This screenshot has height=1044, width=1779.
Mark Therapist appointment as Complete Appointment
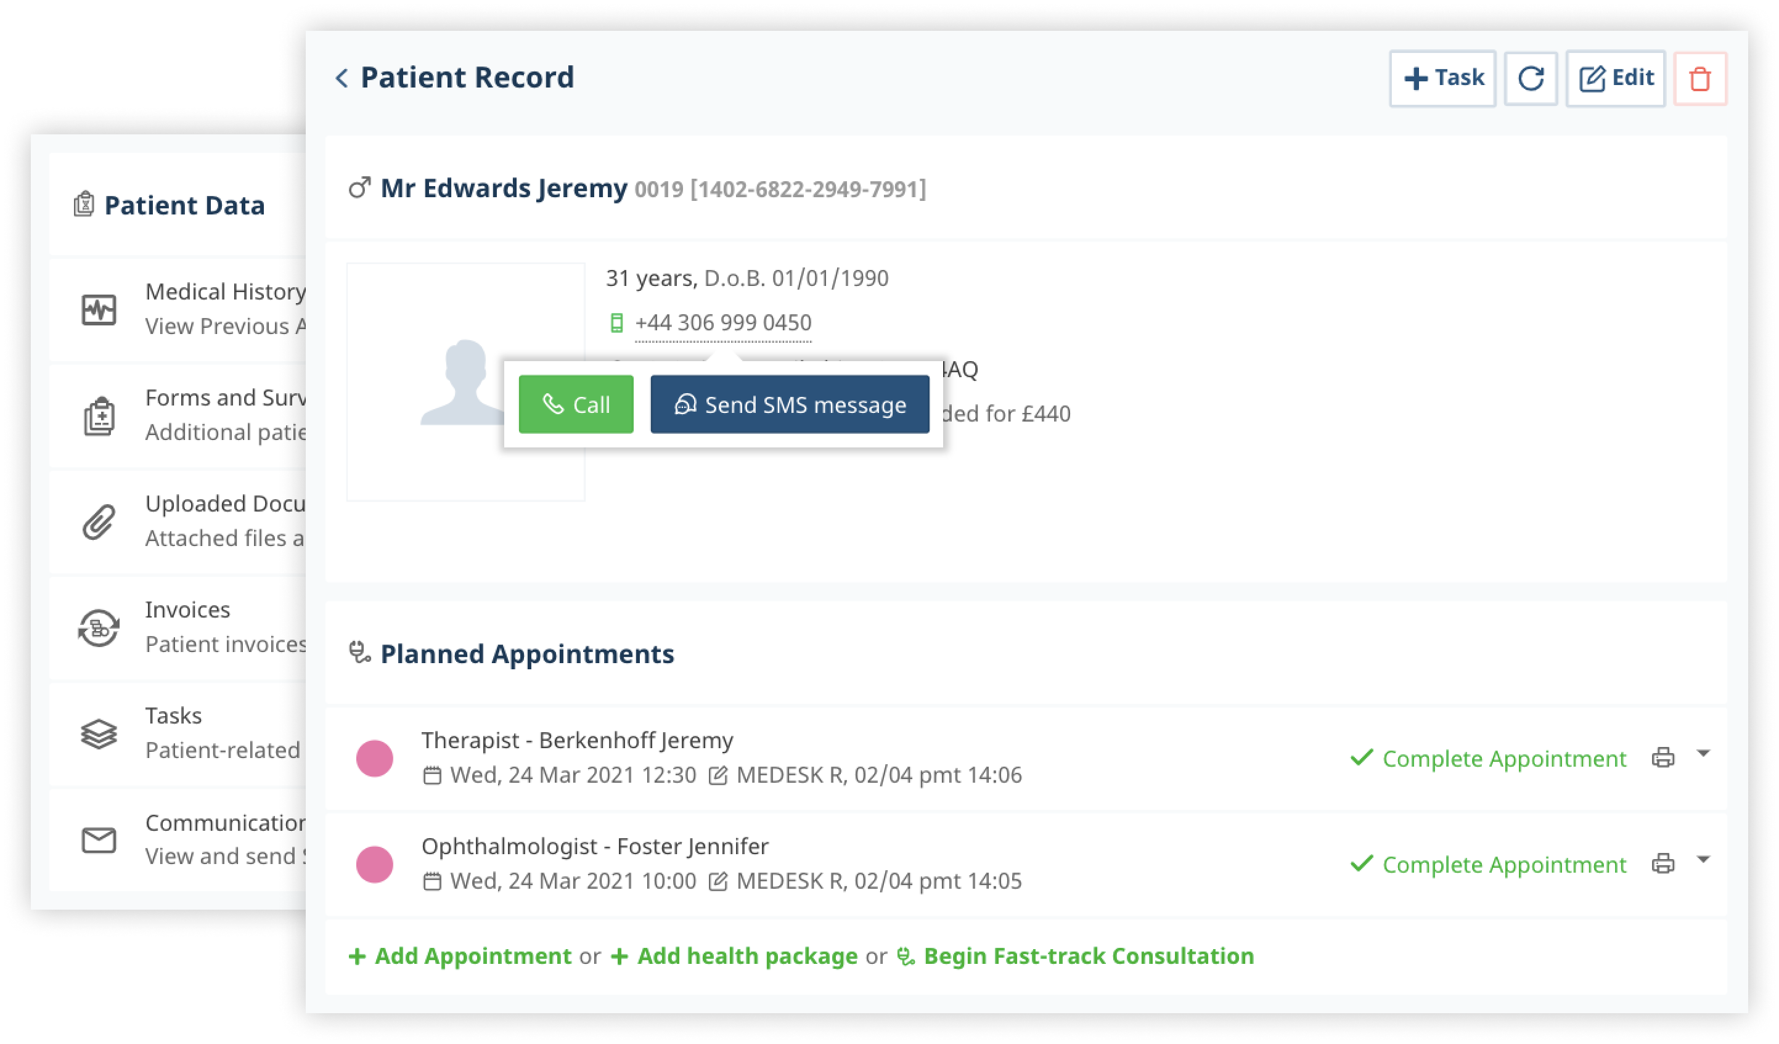coord(1488,758)
